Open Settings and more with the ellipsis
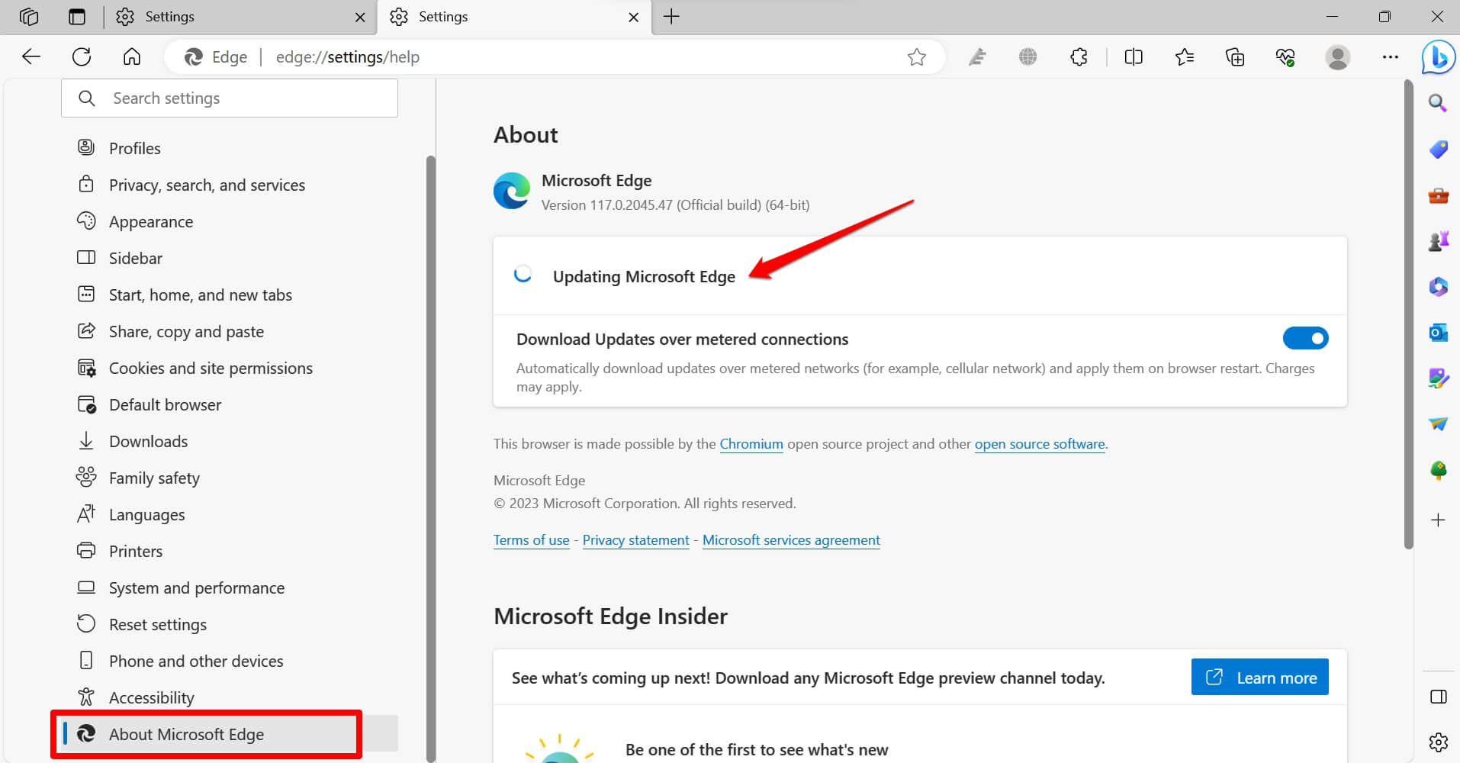This screenshot has width=1460, height=763. pyautogui.click(x=1391, y=56)
